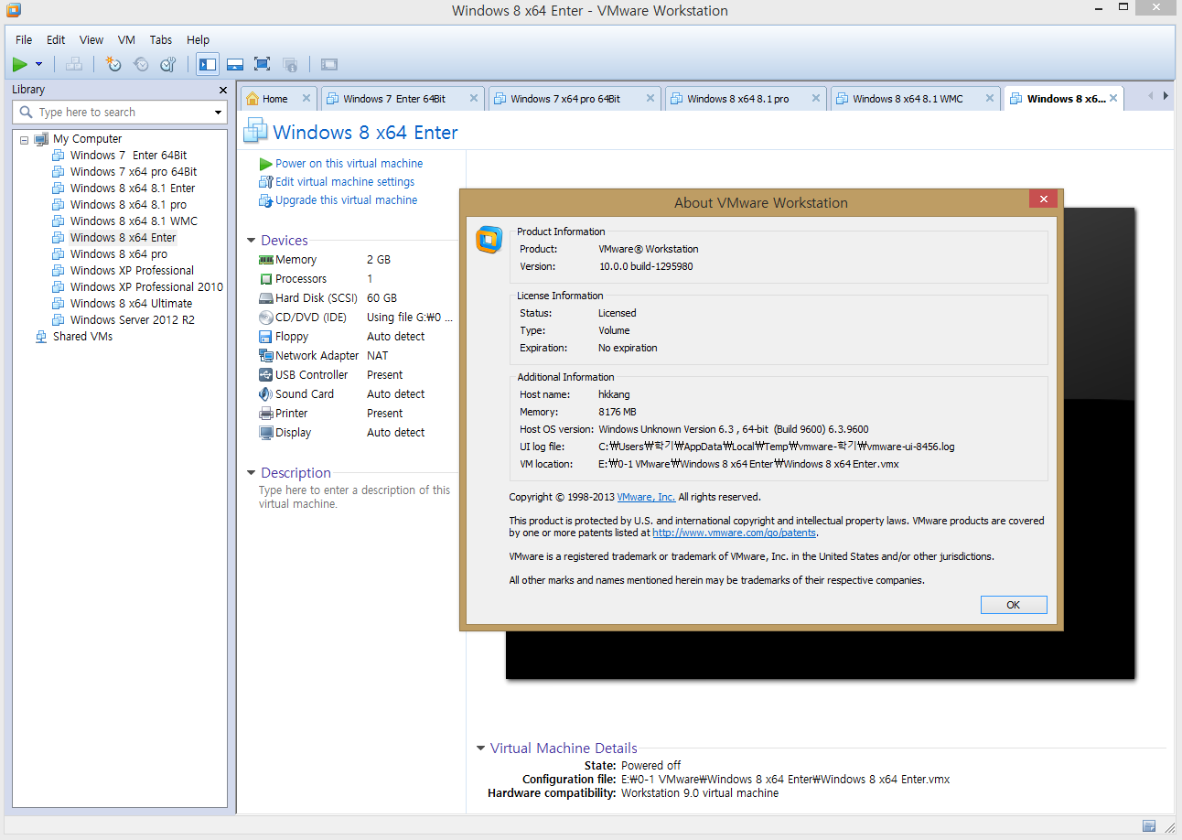Click the library search field
This screenshot has width=1182, height=840.
coord(119,112)
